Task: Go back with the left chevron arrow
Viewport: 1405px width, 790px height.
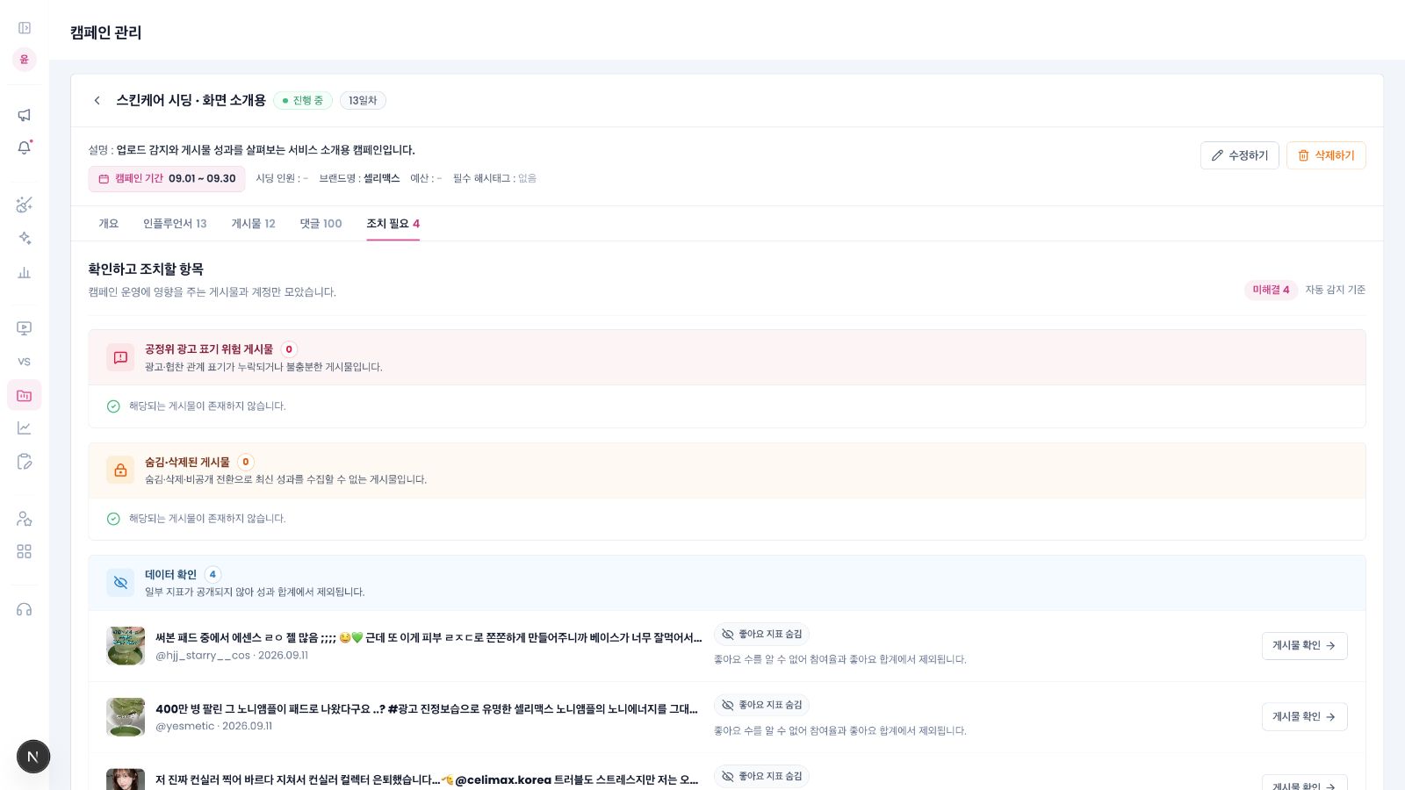Action: (97, 100)
